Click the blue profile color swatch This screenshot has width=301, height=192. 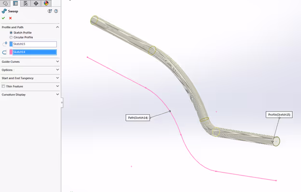pyautogui.click(x=11, y=44)
